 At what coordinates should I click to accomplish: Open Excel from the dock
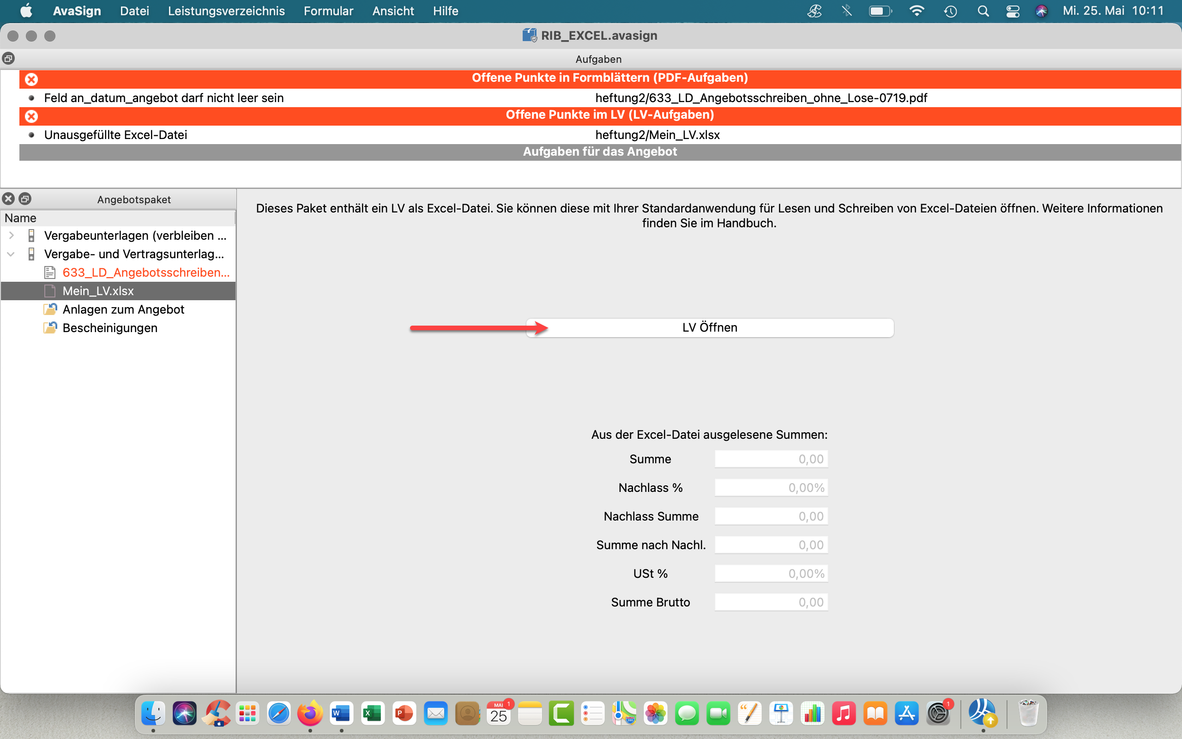pos(372,714)
